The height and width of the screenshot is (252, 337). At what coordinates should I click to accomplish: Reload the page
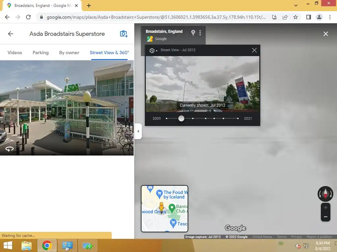coord(28,17)
